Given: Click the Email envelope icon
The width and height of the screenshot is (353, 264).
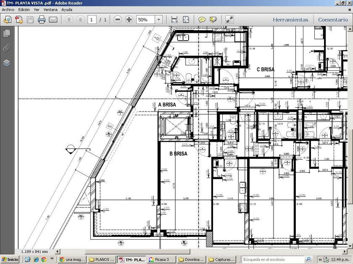Looking at the screenshot, I should (x=53, y=20).
